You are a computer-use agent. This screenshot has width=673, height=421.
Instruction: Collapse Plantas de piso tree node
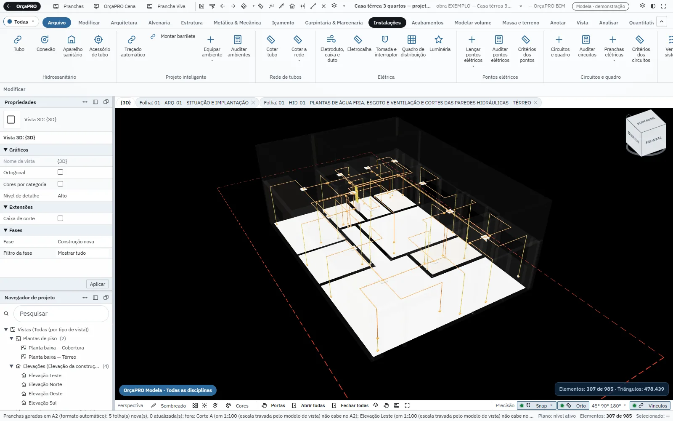(x=11, y=338)
